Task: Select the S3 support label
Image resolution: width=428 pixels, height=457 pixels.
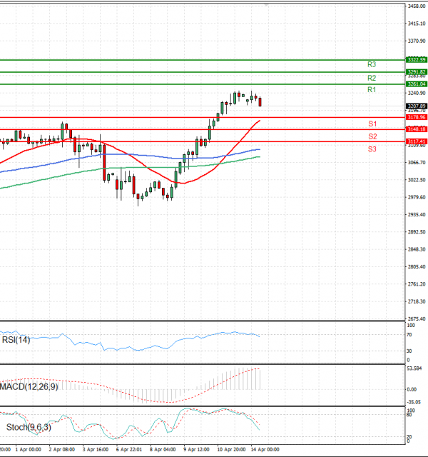Action: 372,149
